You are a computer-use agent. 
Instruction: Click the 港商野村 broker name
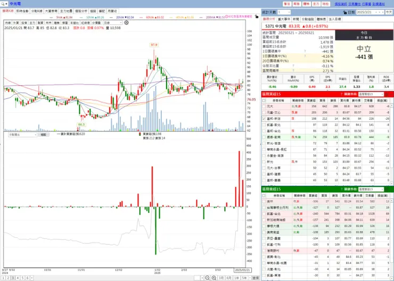pyautogui.click(x=273, y=251)
